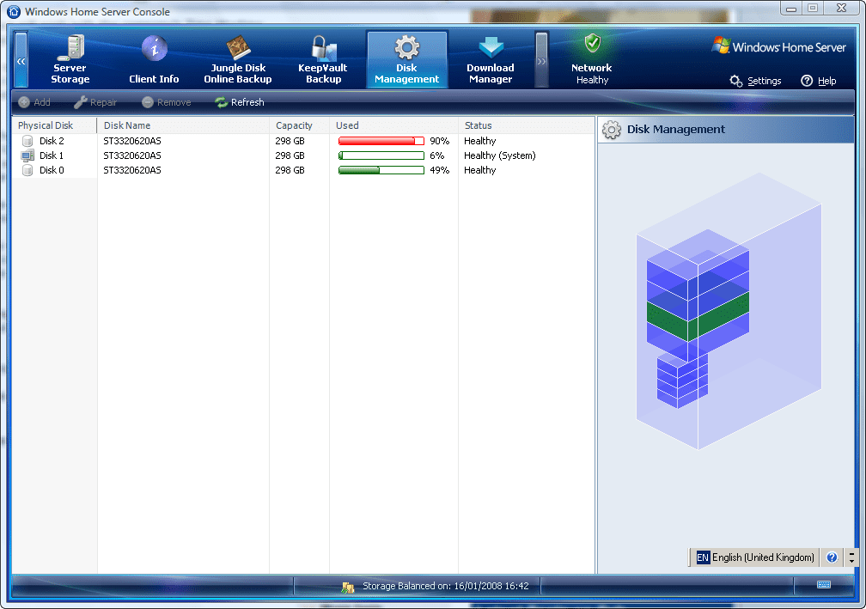866x609 pixels.
Task: Click the Storage Balanced status icon
Action: click(x=347, y=587)
